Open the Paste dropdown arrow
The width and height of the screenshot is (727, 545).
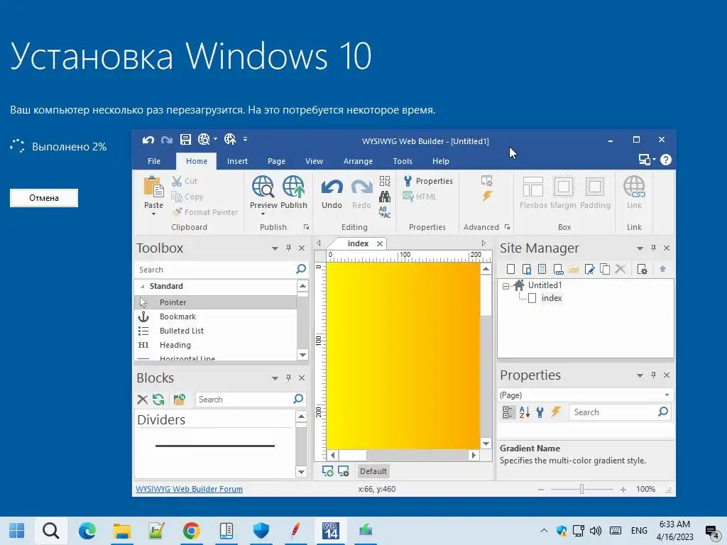[x=153, y=214]
